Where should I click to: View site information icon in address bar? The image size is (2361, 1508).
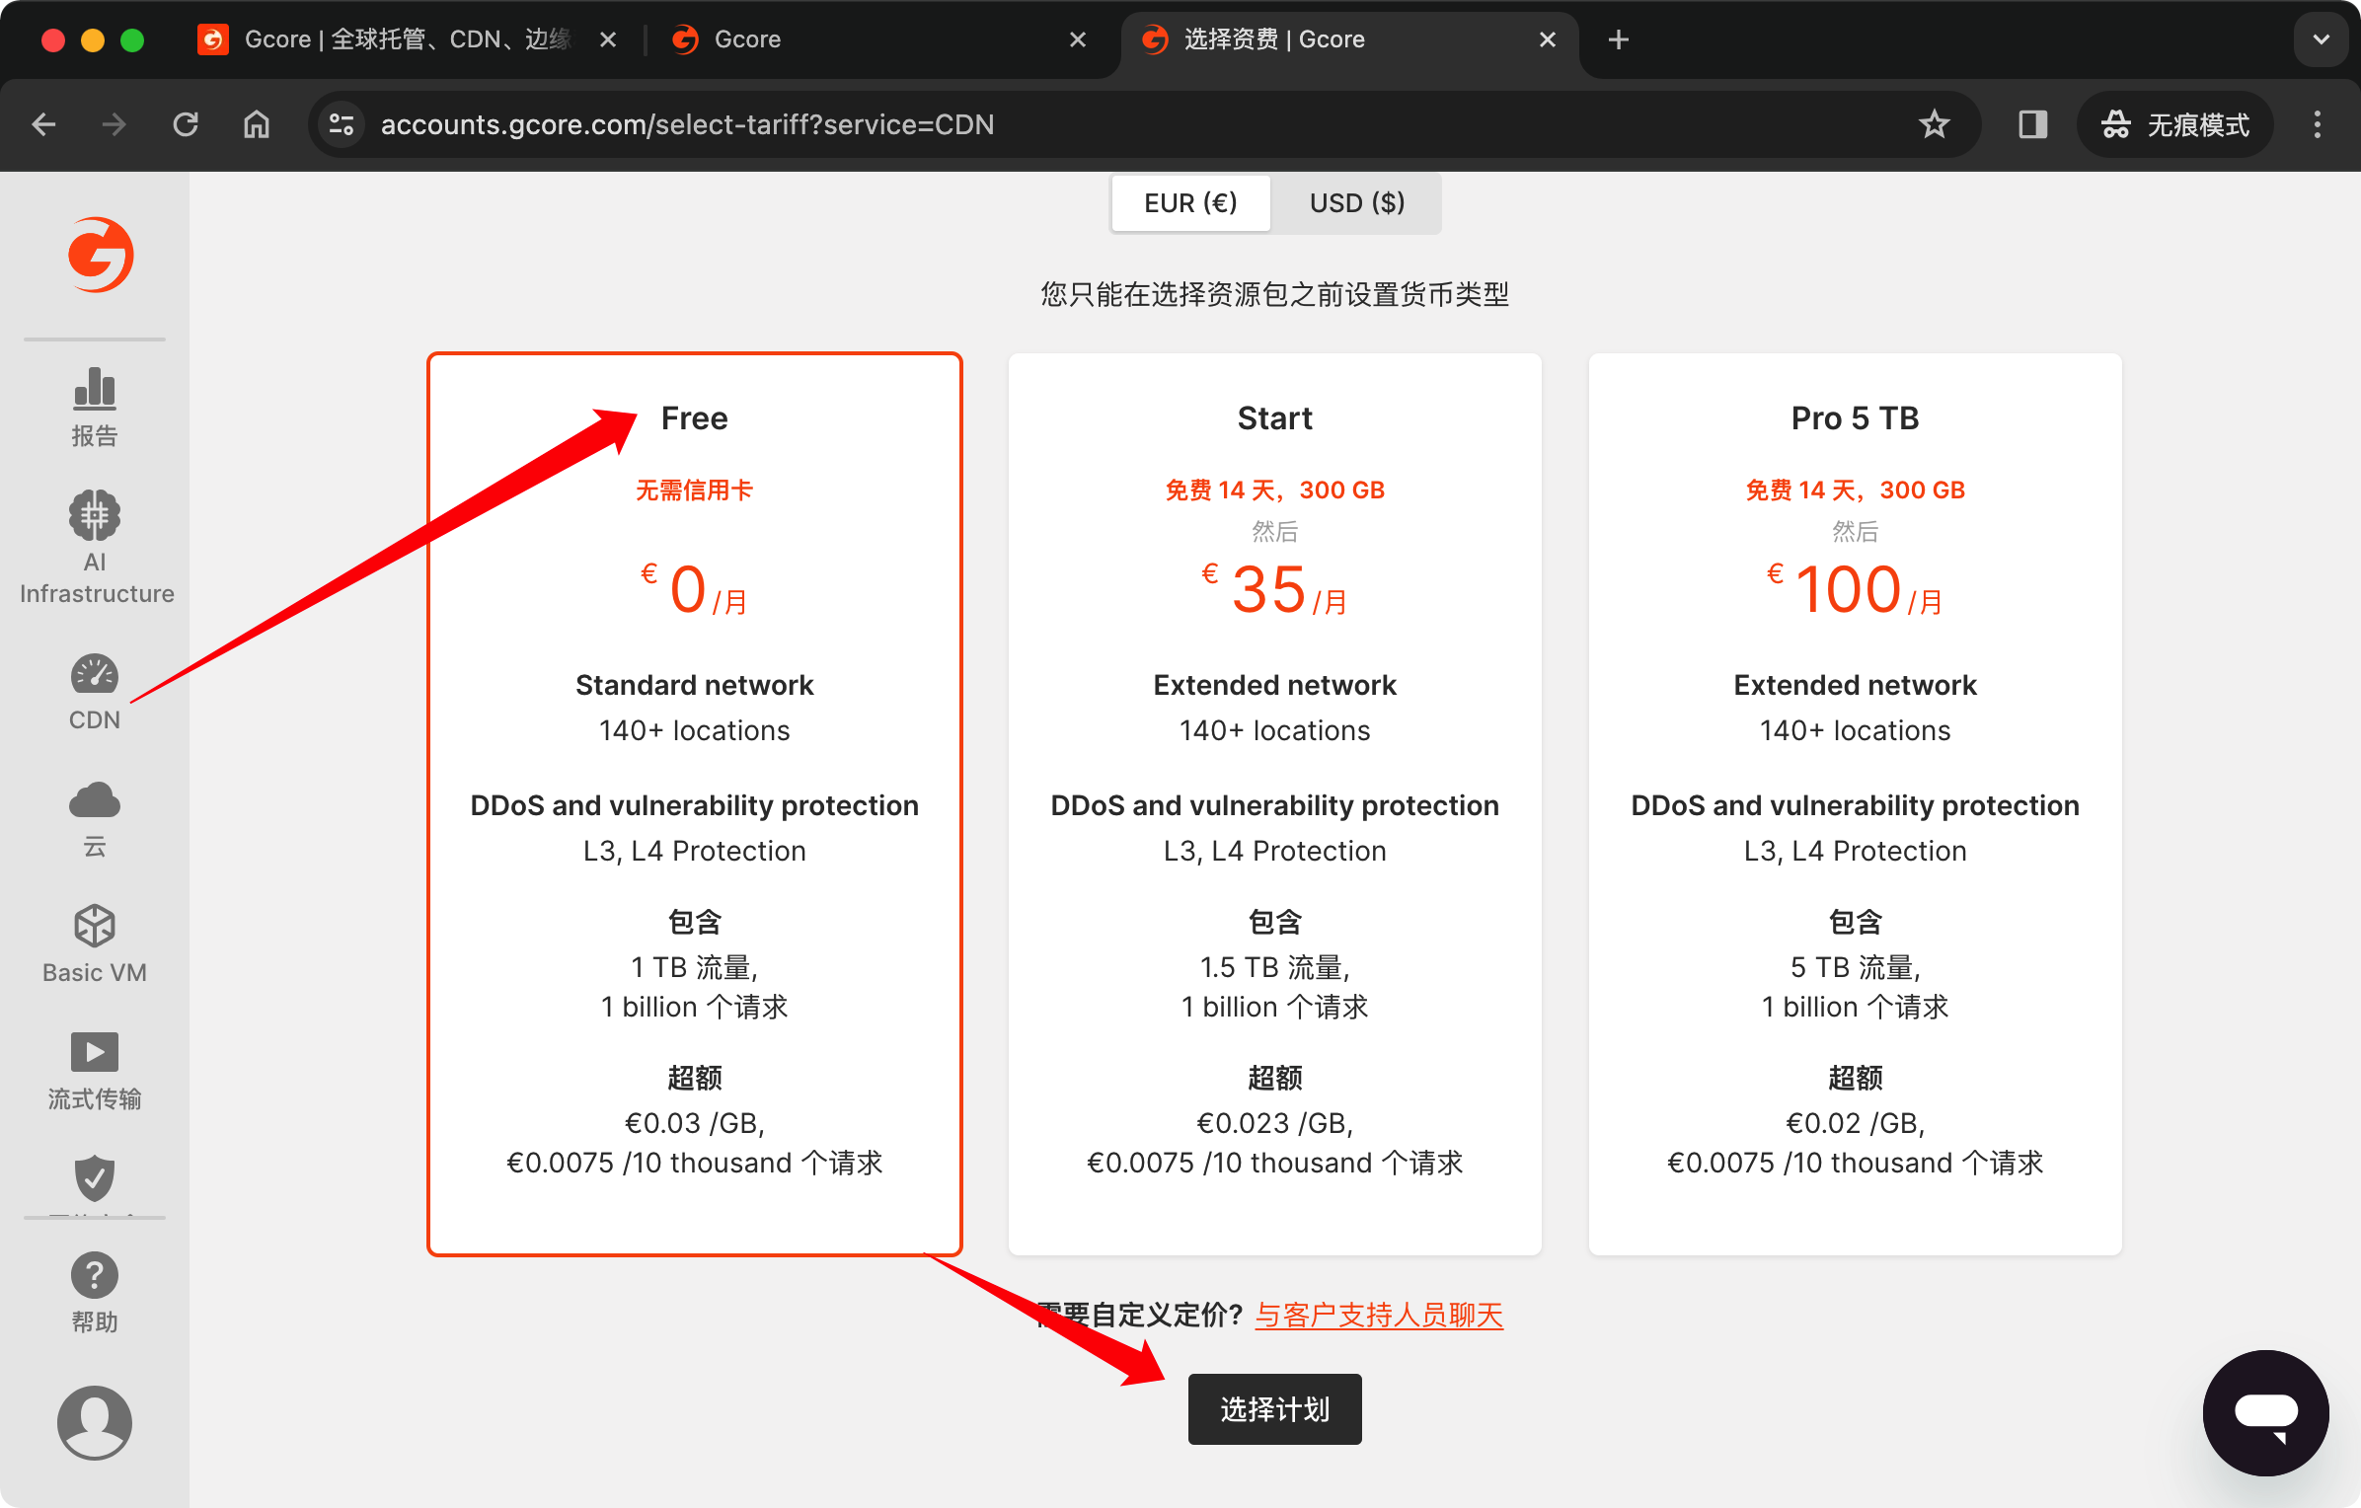tap(342, 124)
